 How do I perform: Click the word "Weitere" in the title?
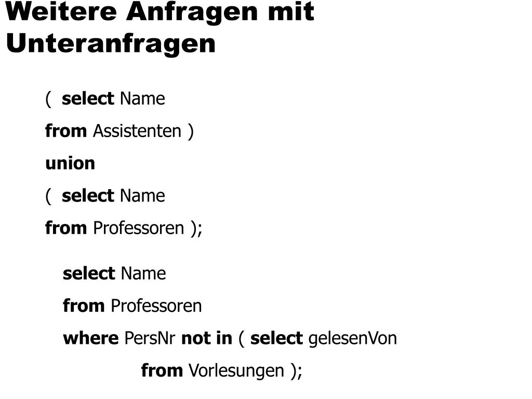coord(61,11)
